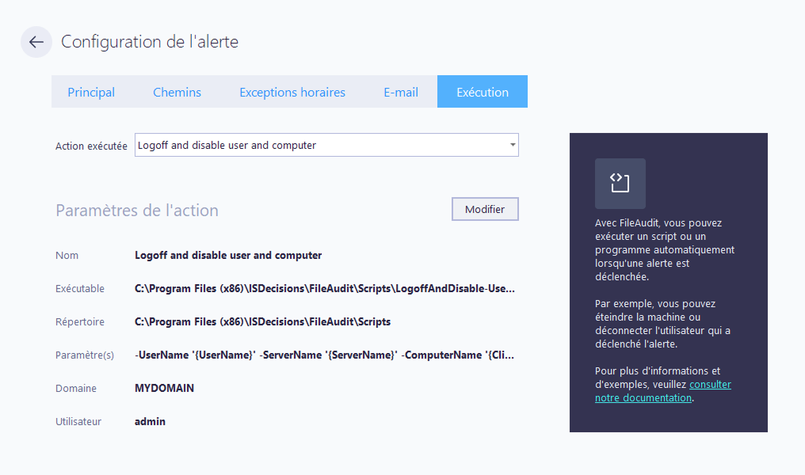Open the Action exécutée dropdown arrow
805x475 pixels.
coord(512,145)
